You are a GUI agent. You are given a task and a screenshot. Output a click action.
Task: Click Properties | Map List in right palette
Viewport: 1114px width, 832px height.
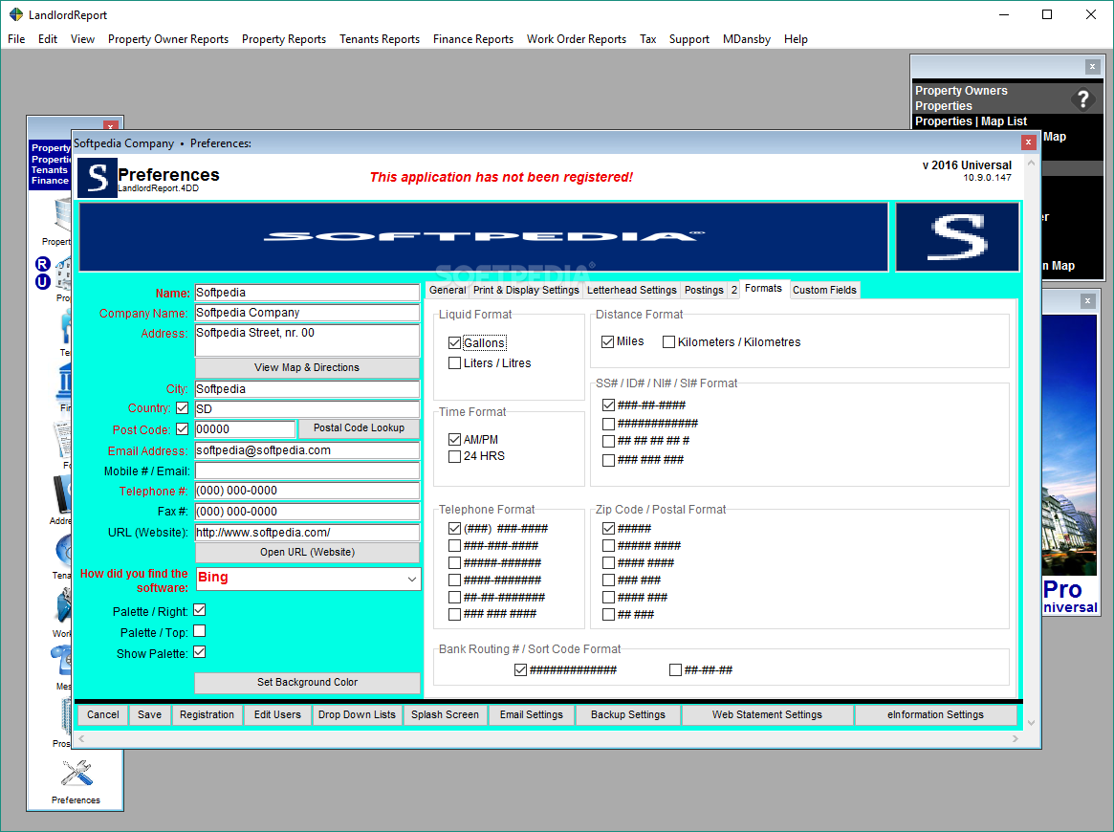[971, 121]
